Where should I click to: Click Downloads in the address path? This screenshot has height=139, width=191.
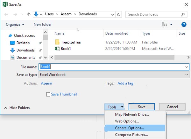point(88,14)
